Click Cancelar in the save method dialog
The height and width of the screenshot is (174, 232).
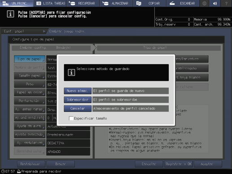78,109
